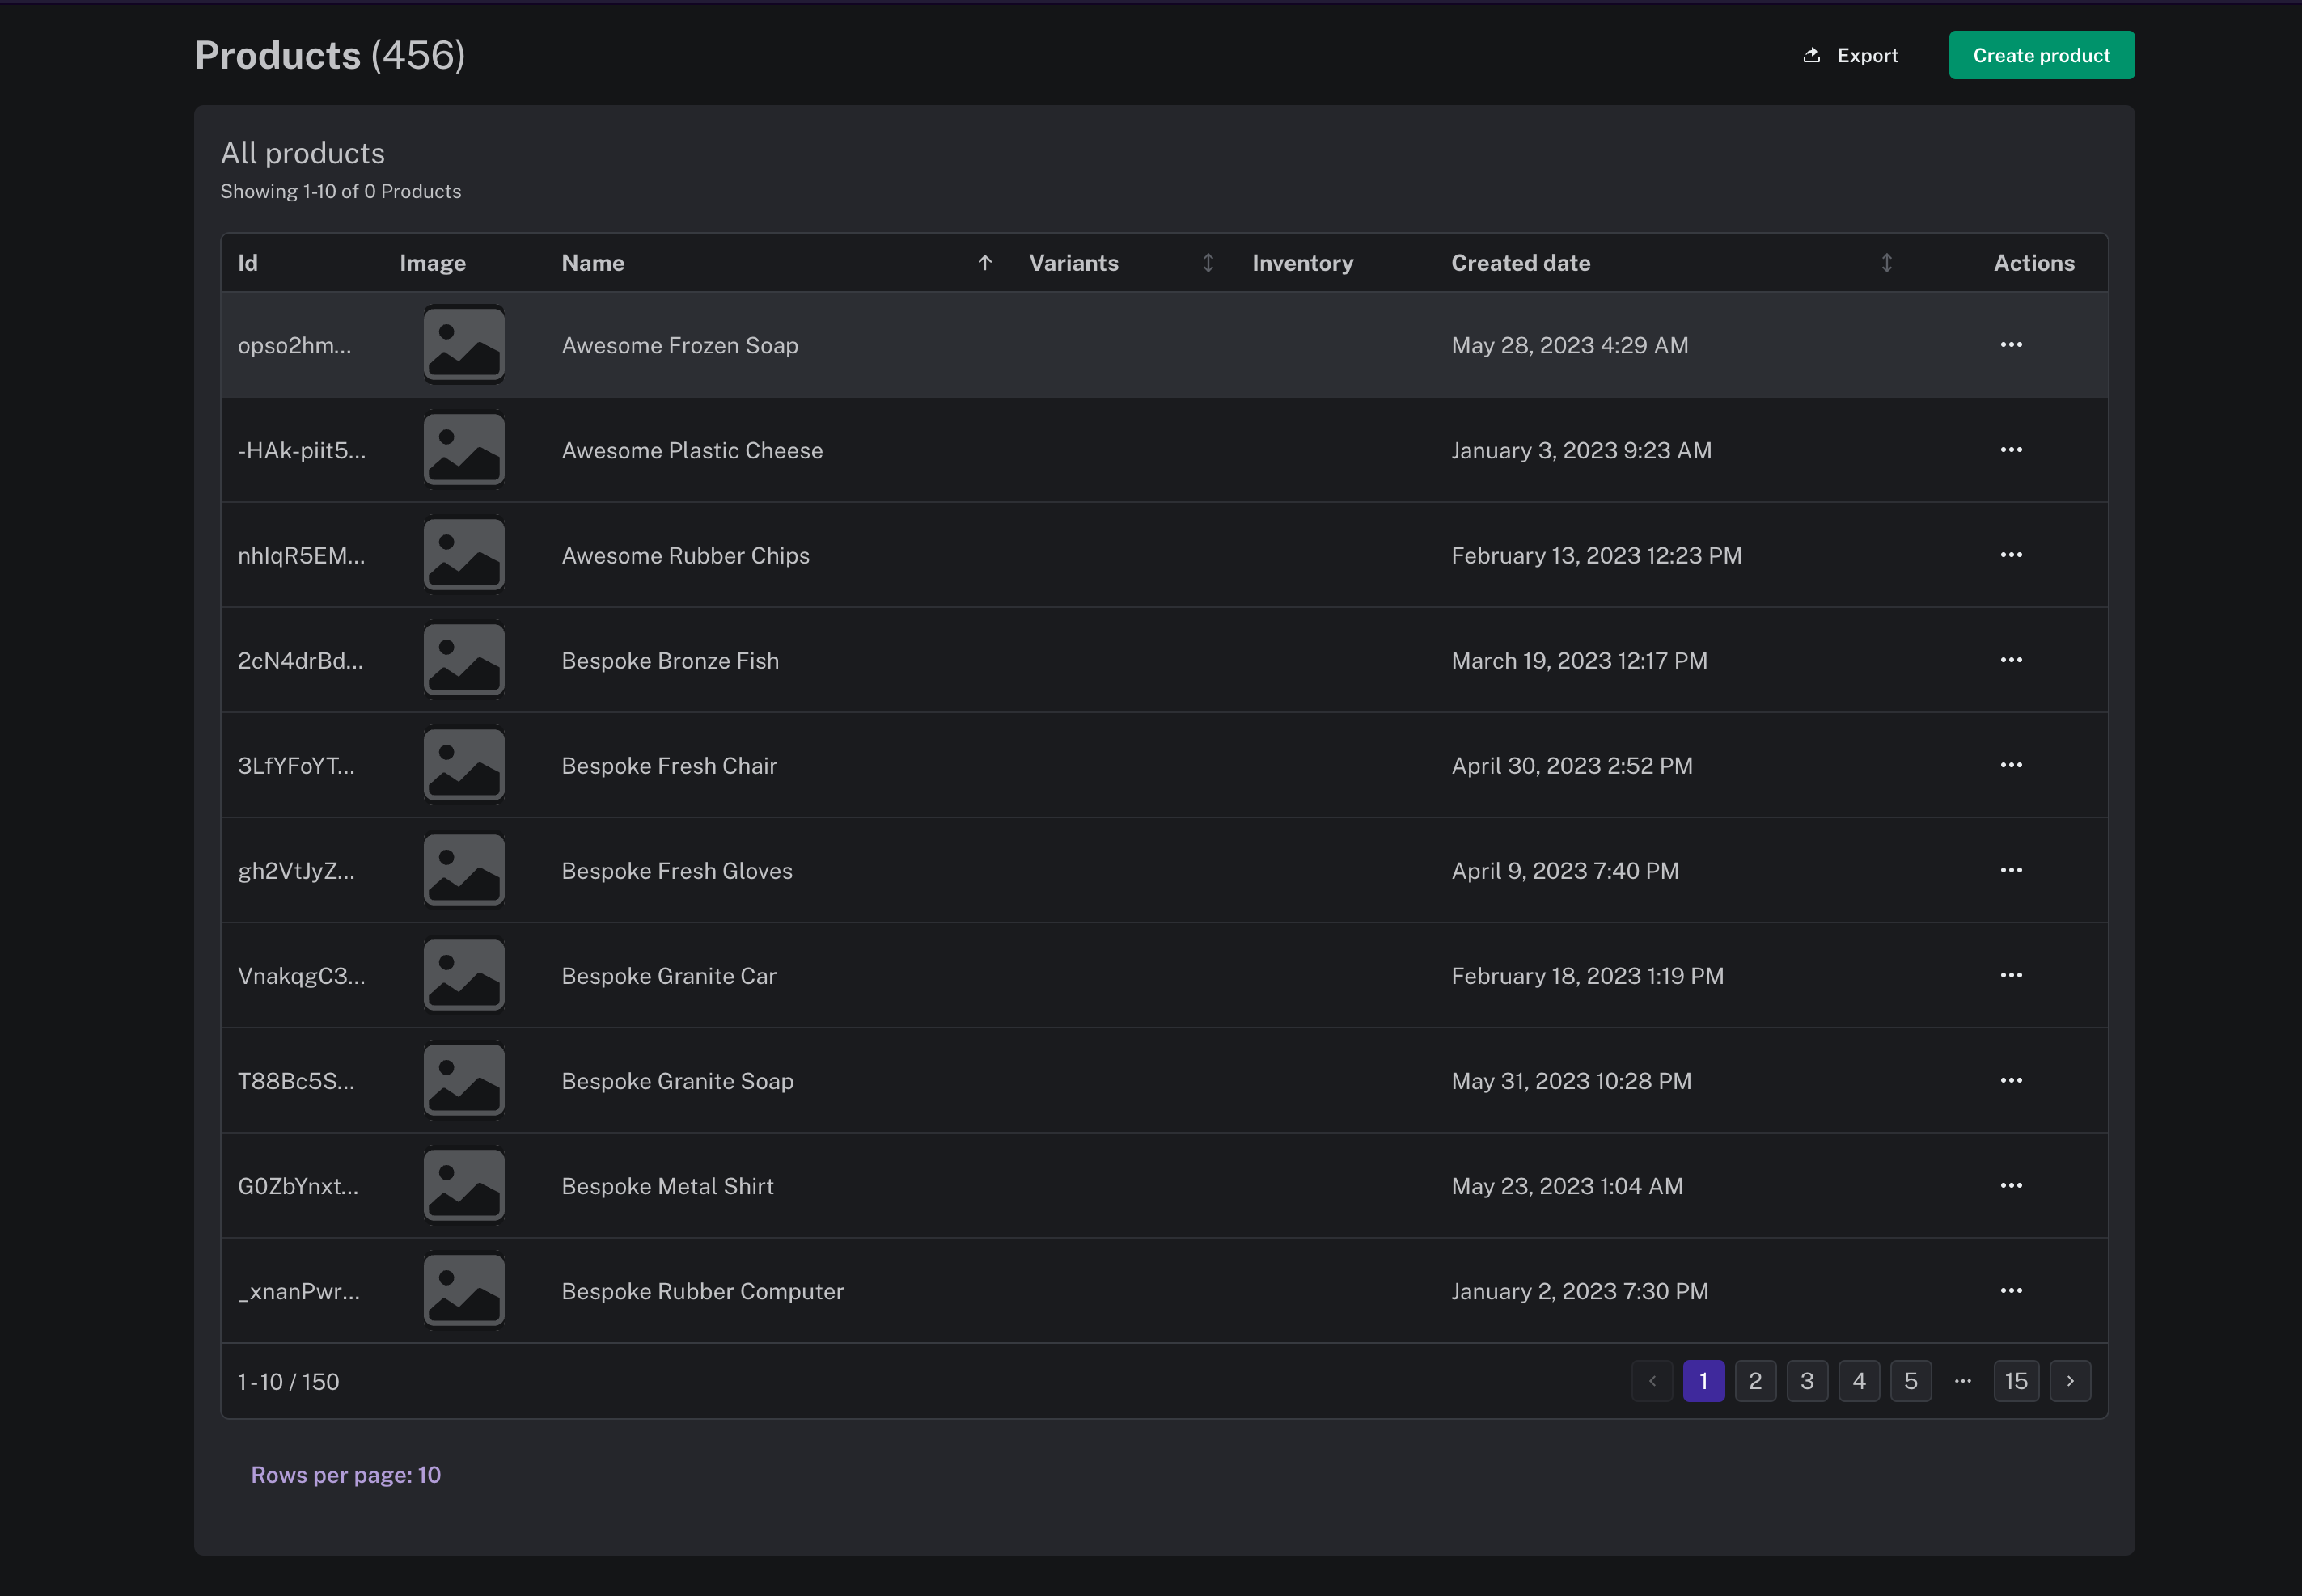Open actions menu for Awesome Frozen Soap
Viewport: 2302px width, 1596px height.
[2011, 345]
